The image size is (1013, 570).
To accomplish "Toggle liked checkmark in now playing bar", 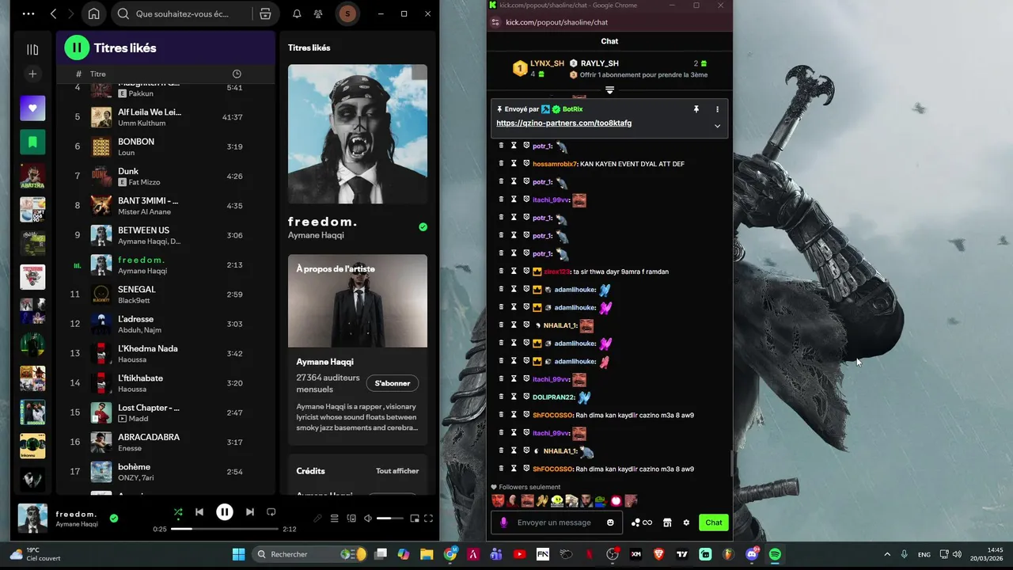I will (114, 519).
